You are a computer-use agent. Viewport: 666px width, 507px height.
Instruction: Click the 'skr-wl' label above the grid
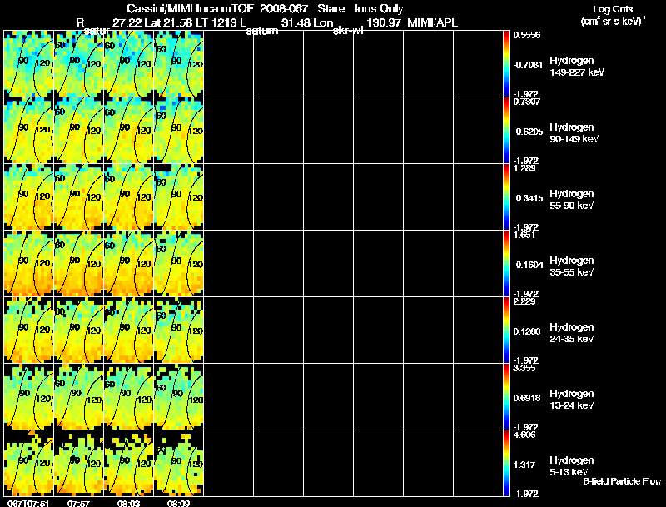pos(348,31)
